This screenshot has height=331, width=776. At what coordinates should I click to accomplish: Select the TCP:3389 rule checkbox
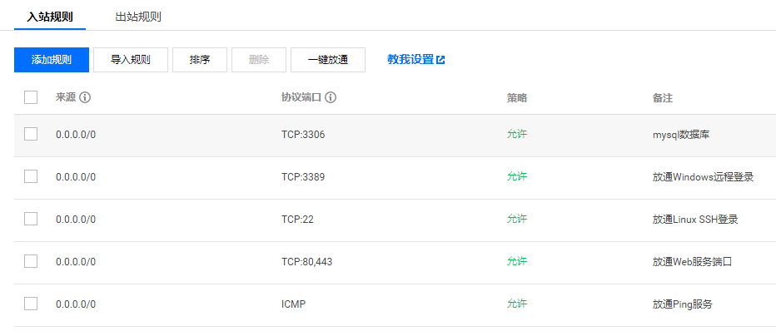(x=31, y=176)
